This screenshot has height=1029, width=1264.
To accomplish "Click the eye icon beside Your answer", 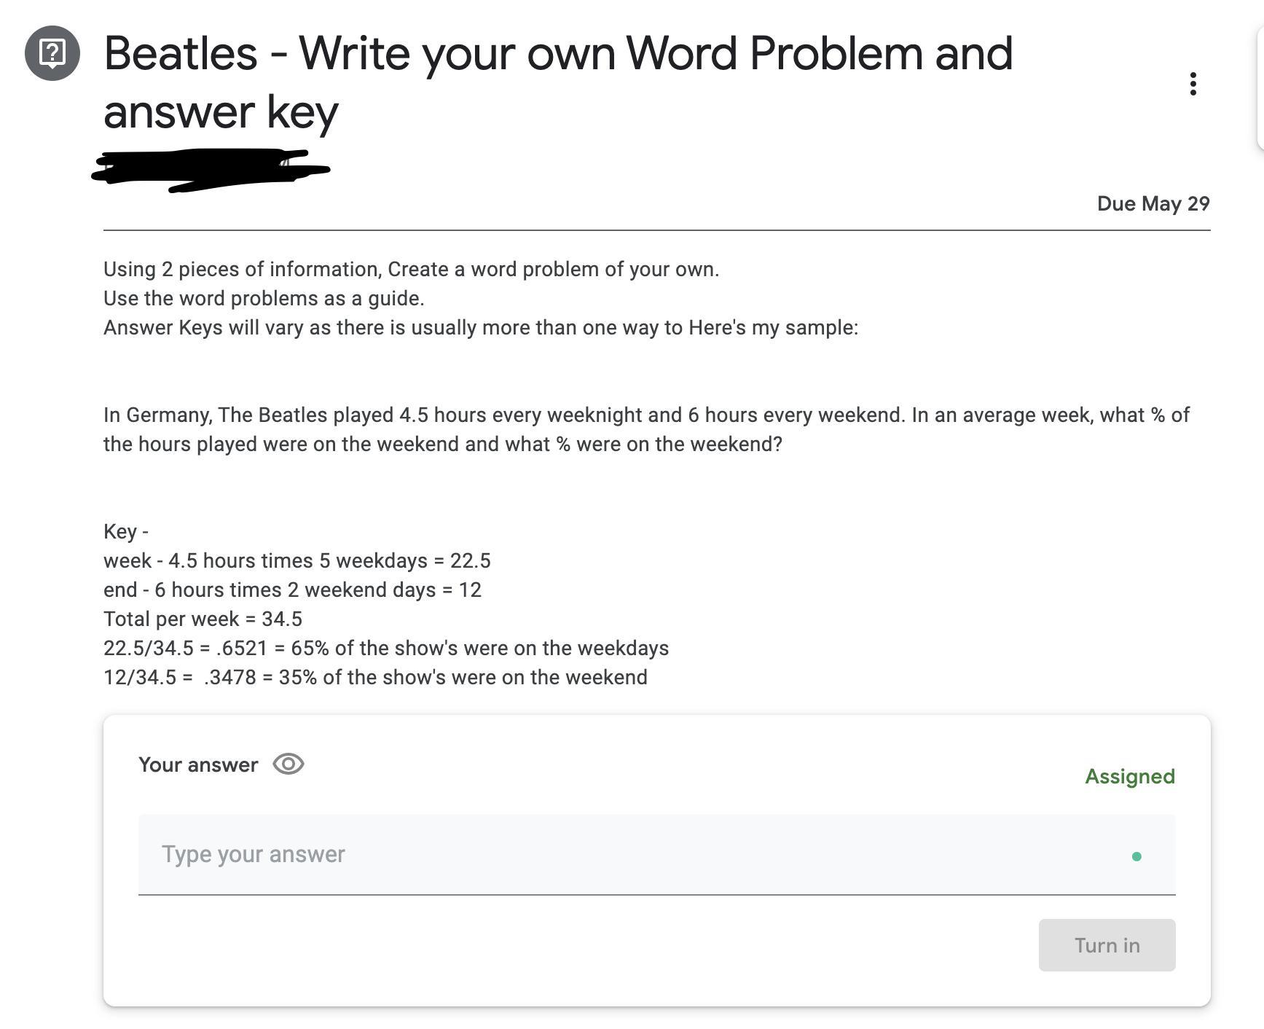I will pyautogui.click(x=288, y=764).
